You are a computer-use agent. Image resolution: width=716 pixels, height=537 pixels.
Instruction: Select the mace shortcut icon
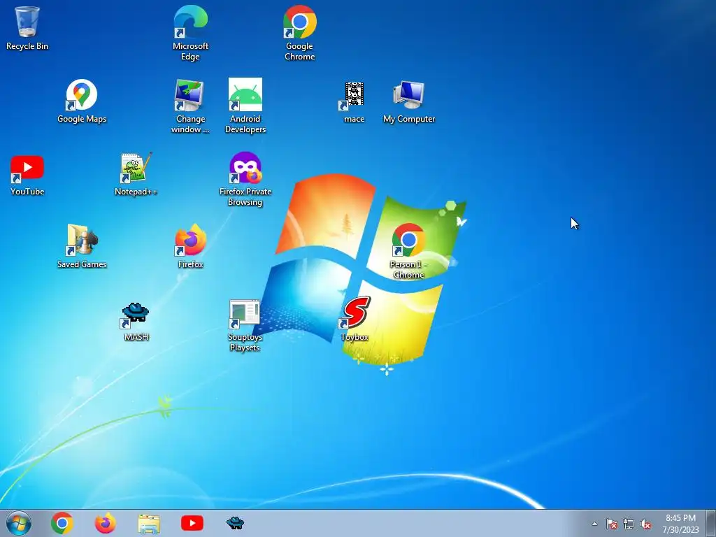pyautogui.click(x=354, y=101)
